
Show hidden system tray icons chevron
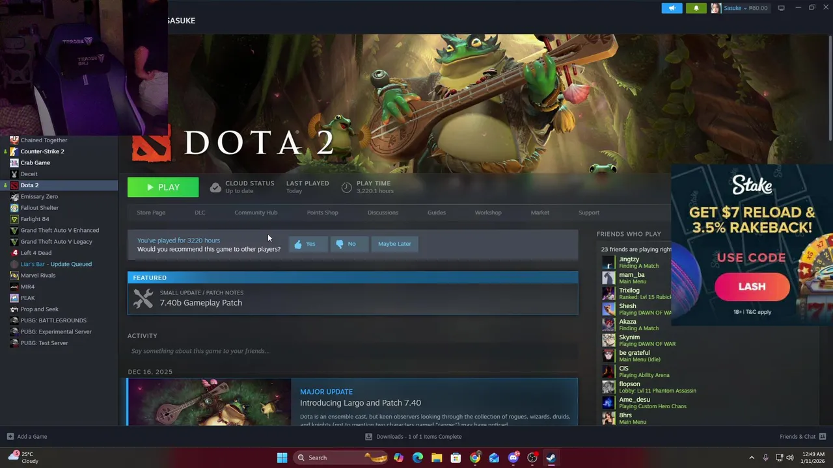coord(752,458)
